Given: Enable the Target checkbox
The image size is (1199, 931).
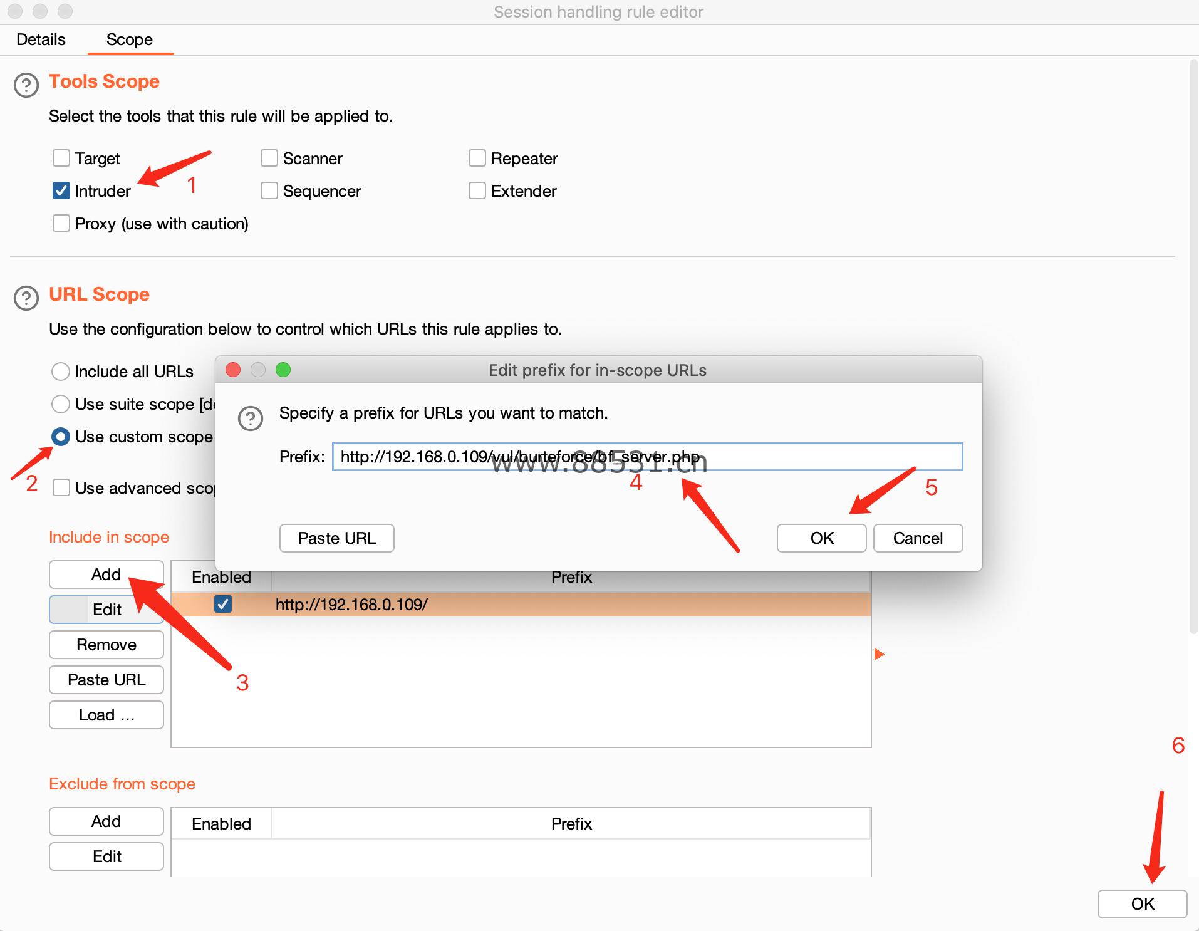Looking at the screenshot, I should 61,158.
